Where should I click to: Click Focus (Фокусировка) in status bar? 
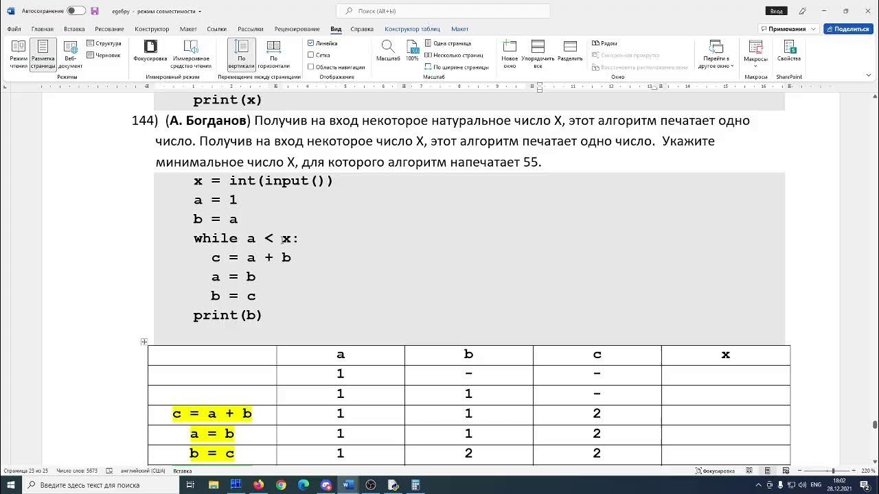click(715, 471)
